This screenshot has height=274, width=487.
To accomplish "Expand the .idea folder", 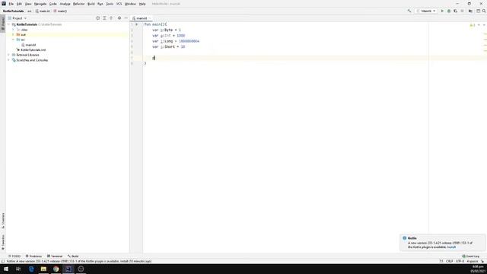I will point(14,30).
